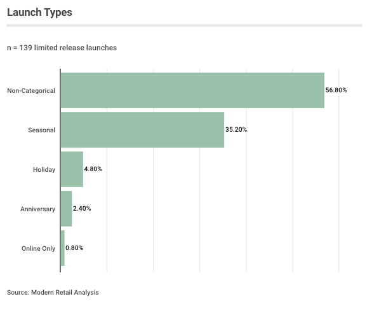Click the 56.80% value label
Image resolution: width=372 pixels, height=315 pixels.
tap(336, 90)
